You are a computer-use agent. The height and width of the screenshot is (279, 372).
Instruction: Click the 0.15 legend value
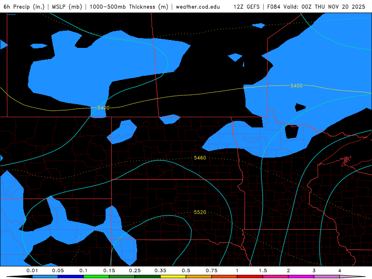coord(109,271)
